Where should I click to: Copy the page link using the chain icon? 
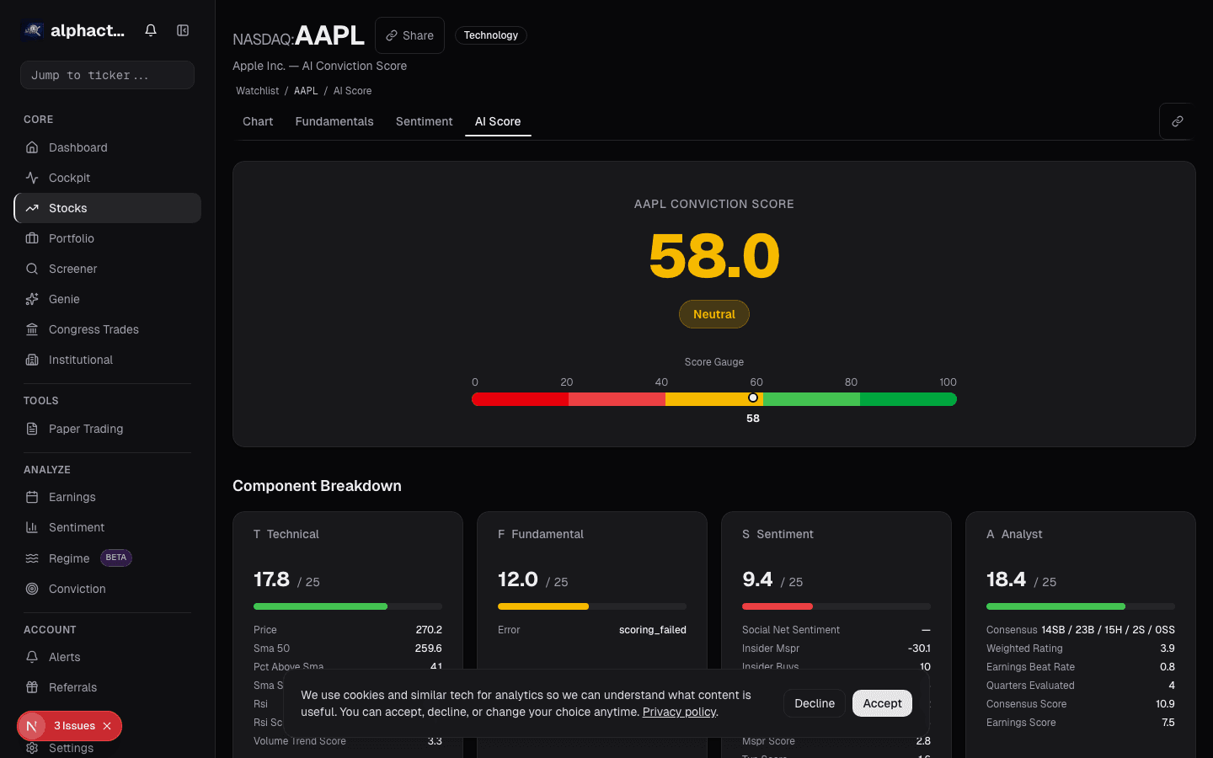tap(1176, 121)
